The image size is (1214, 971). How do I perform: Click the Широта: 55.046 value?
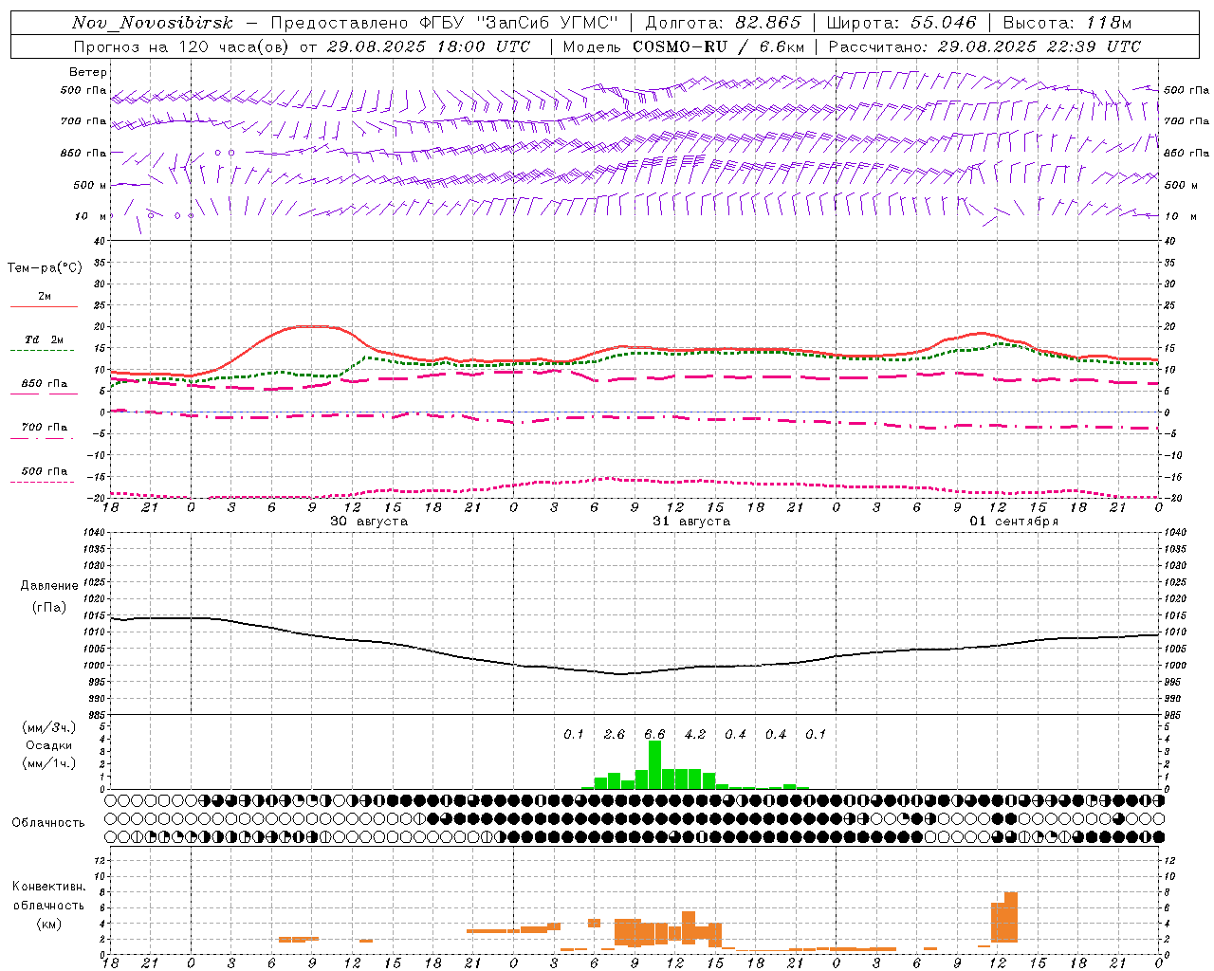[x=900, y=23]
